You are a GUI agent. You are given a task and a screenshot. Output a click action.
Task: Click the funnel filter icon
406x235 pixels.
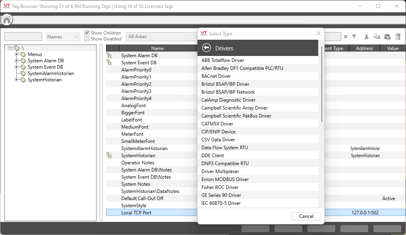(354, 37)
